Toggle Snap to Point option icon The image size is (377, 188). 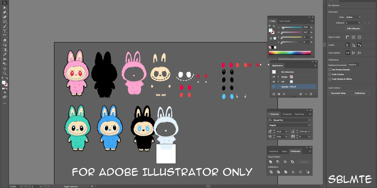click(x=348, y=53)
